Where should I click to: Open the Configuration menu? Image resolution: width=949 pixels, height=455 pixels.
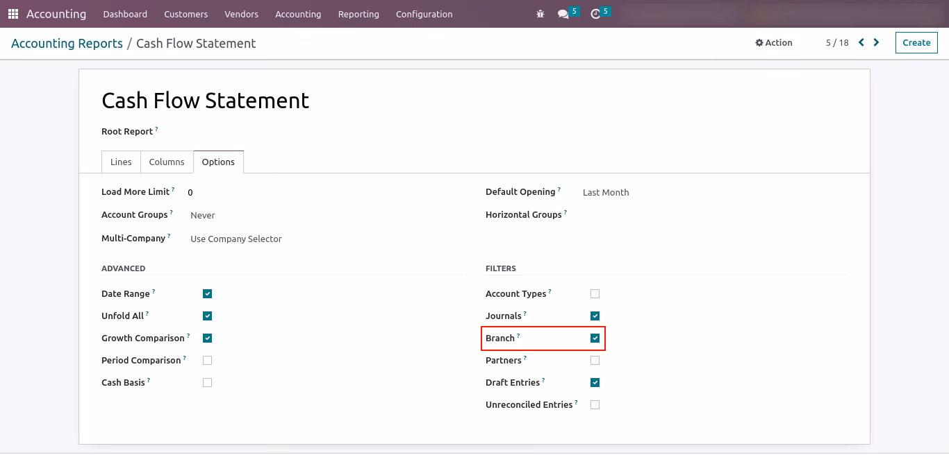(424, 14)
